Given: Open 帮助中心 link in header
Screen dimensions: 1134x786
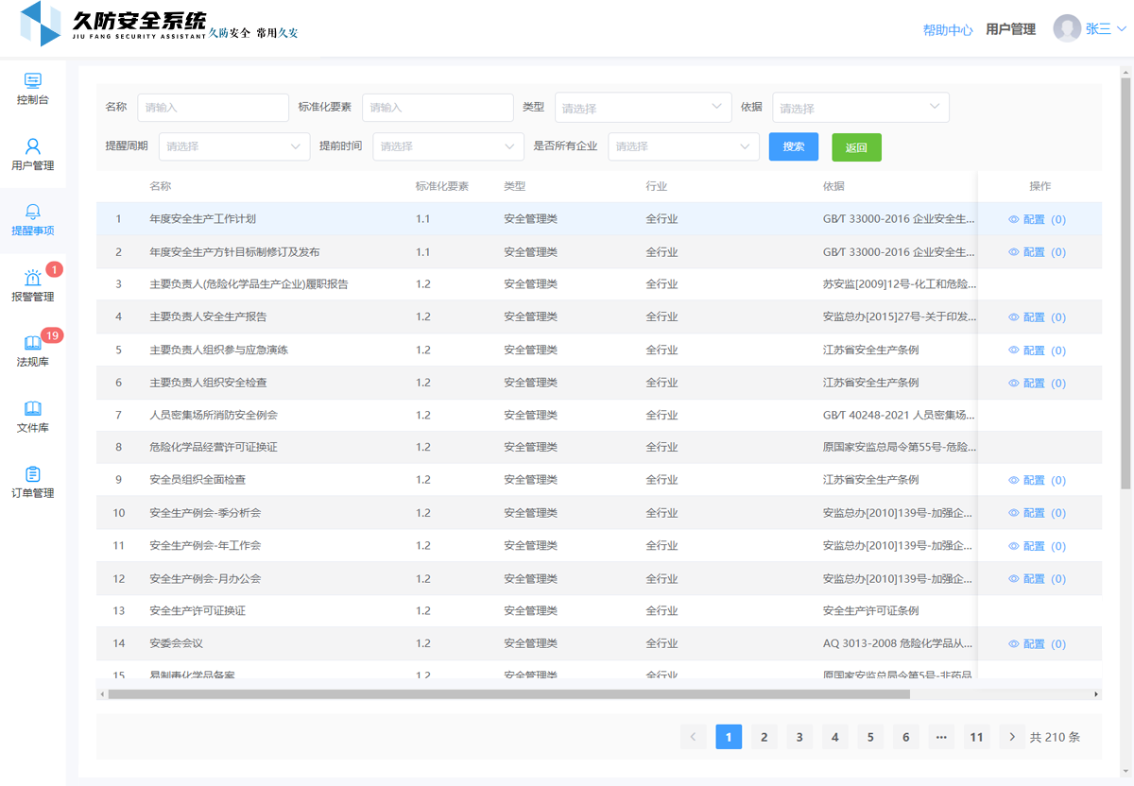Looking at the screenshot, I should (948, 29).
